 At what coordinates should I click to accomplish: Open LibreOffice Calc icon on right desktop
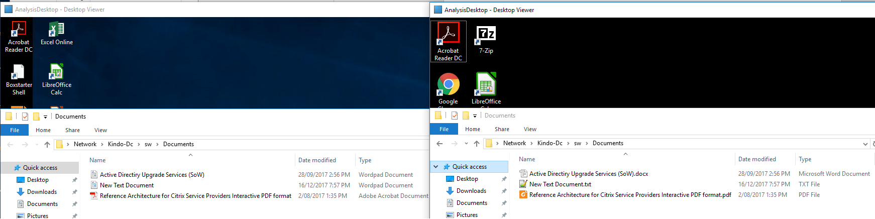point(486,89)
